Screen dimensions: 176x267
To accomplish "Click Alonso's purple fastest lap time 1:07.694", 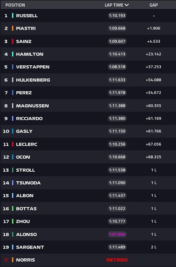I will (x=117, y=234).
